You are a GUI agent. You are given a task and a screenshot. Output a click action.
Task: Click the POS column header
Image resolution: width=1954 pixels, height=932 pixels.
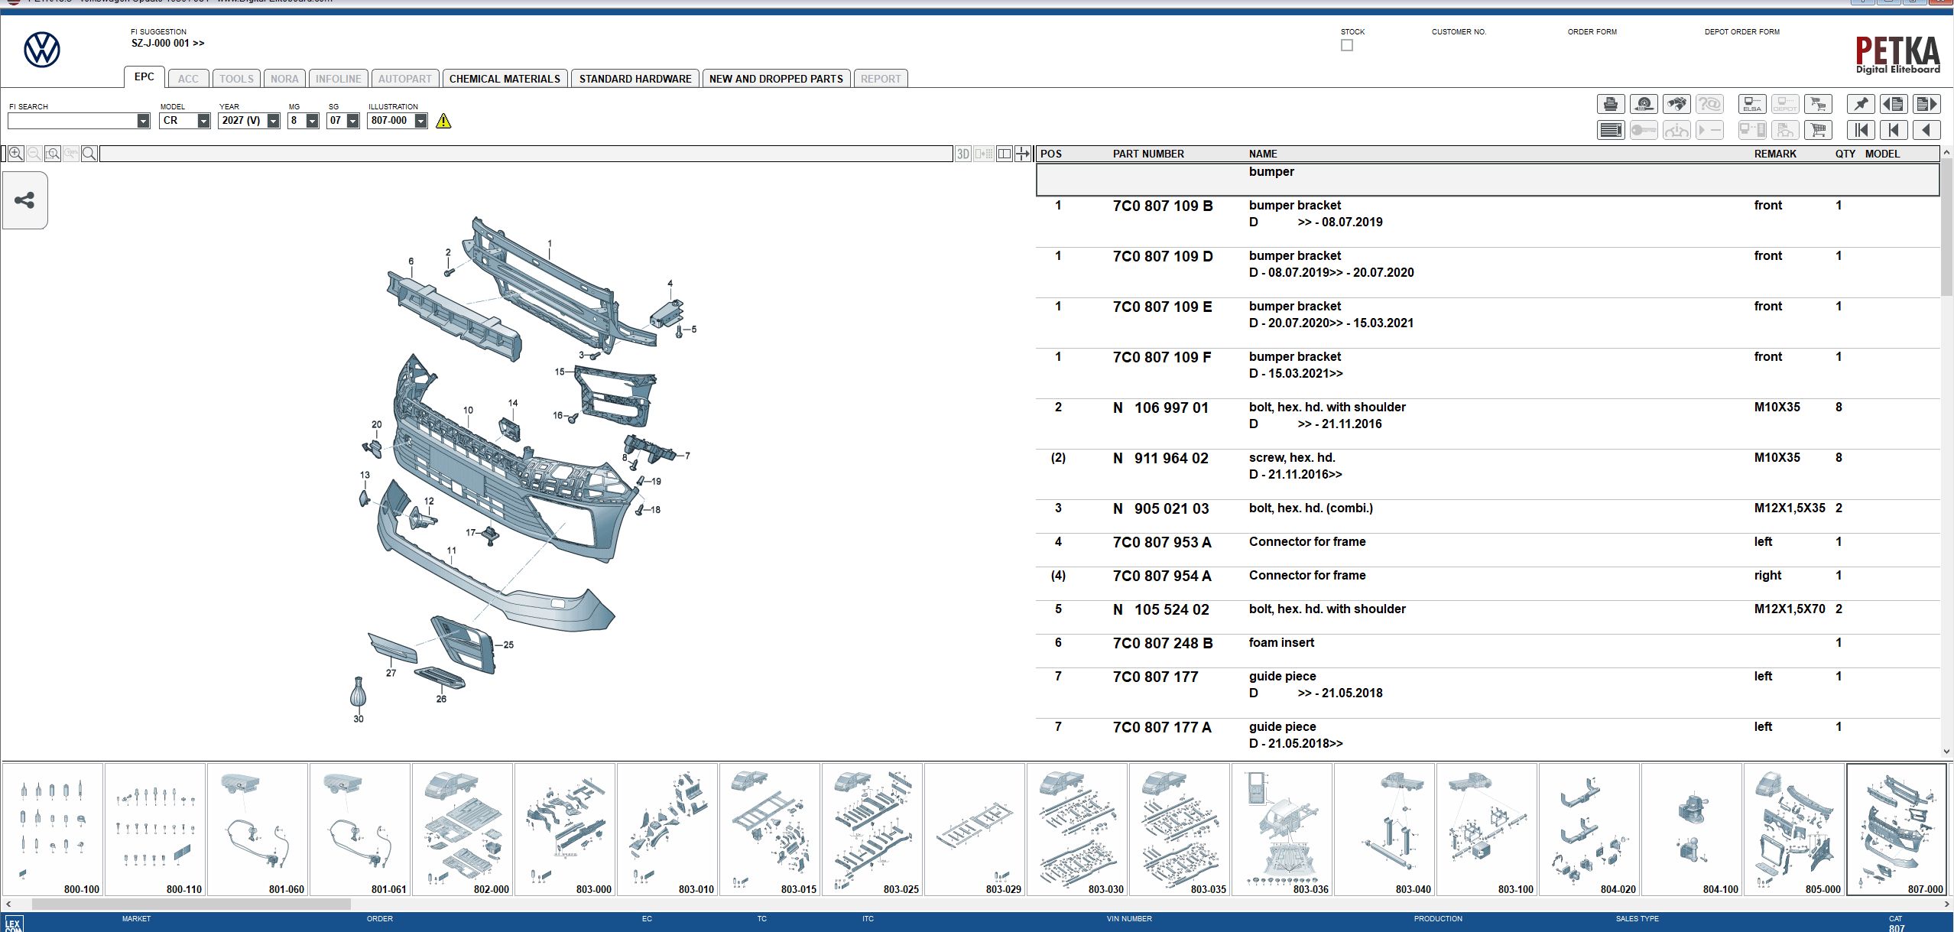pyautogui.click(x=1051, y=154)
